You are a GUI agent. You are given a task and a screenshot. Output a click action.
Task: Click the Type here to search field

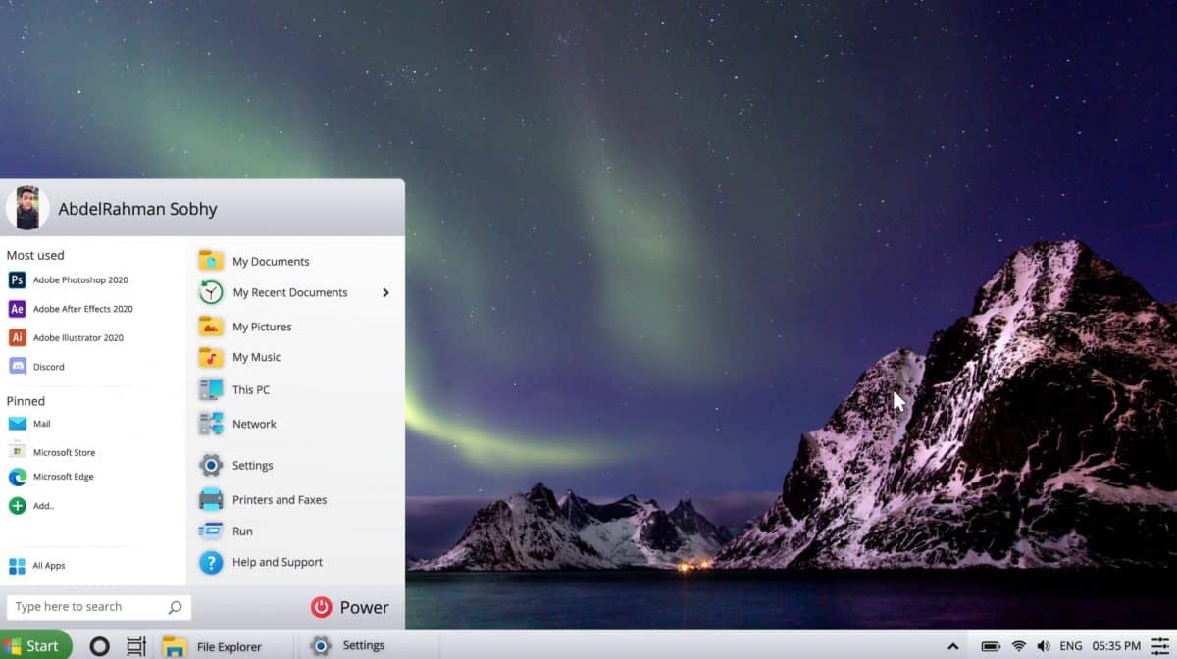pos(88,607)
